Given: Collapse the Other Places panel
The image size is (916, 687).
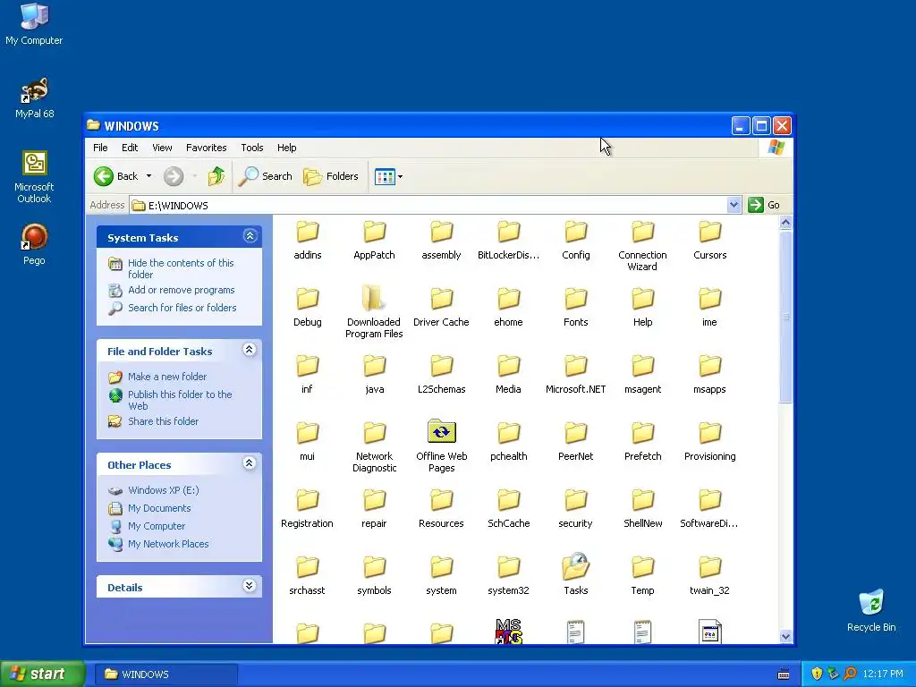Looking at the screenshot, I should coord(250,463).
